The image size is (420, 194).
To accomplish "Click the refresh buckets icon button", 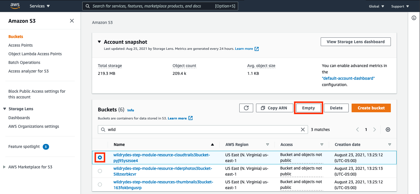I will (246, 108).
